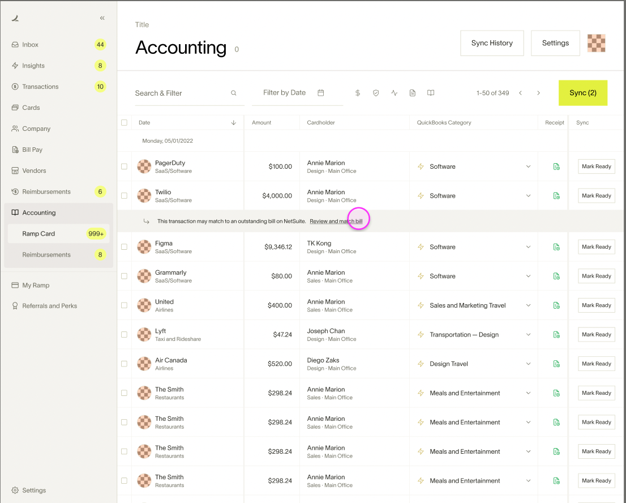
Task: Expand Twilio Software category dropdown
Action: (528, 196)
